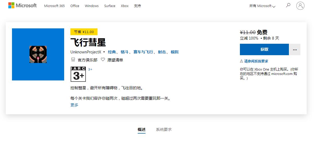Open the account sign-in avatar icon
This screenshot has height=145, width=315.
click(x=300, y=5)
